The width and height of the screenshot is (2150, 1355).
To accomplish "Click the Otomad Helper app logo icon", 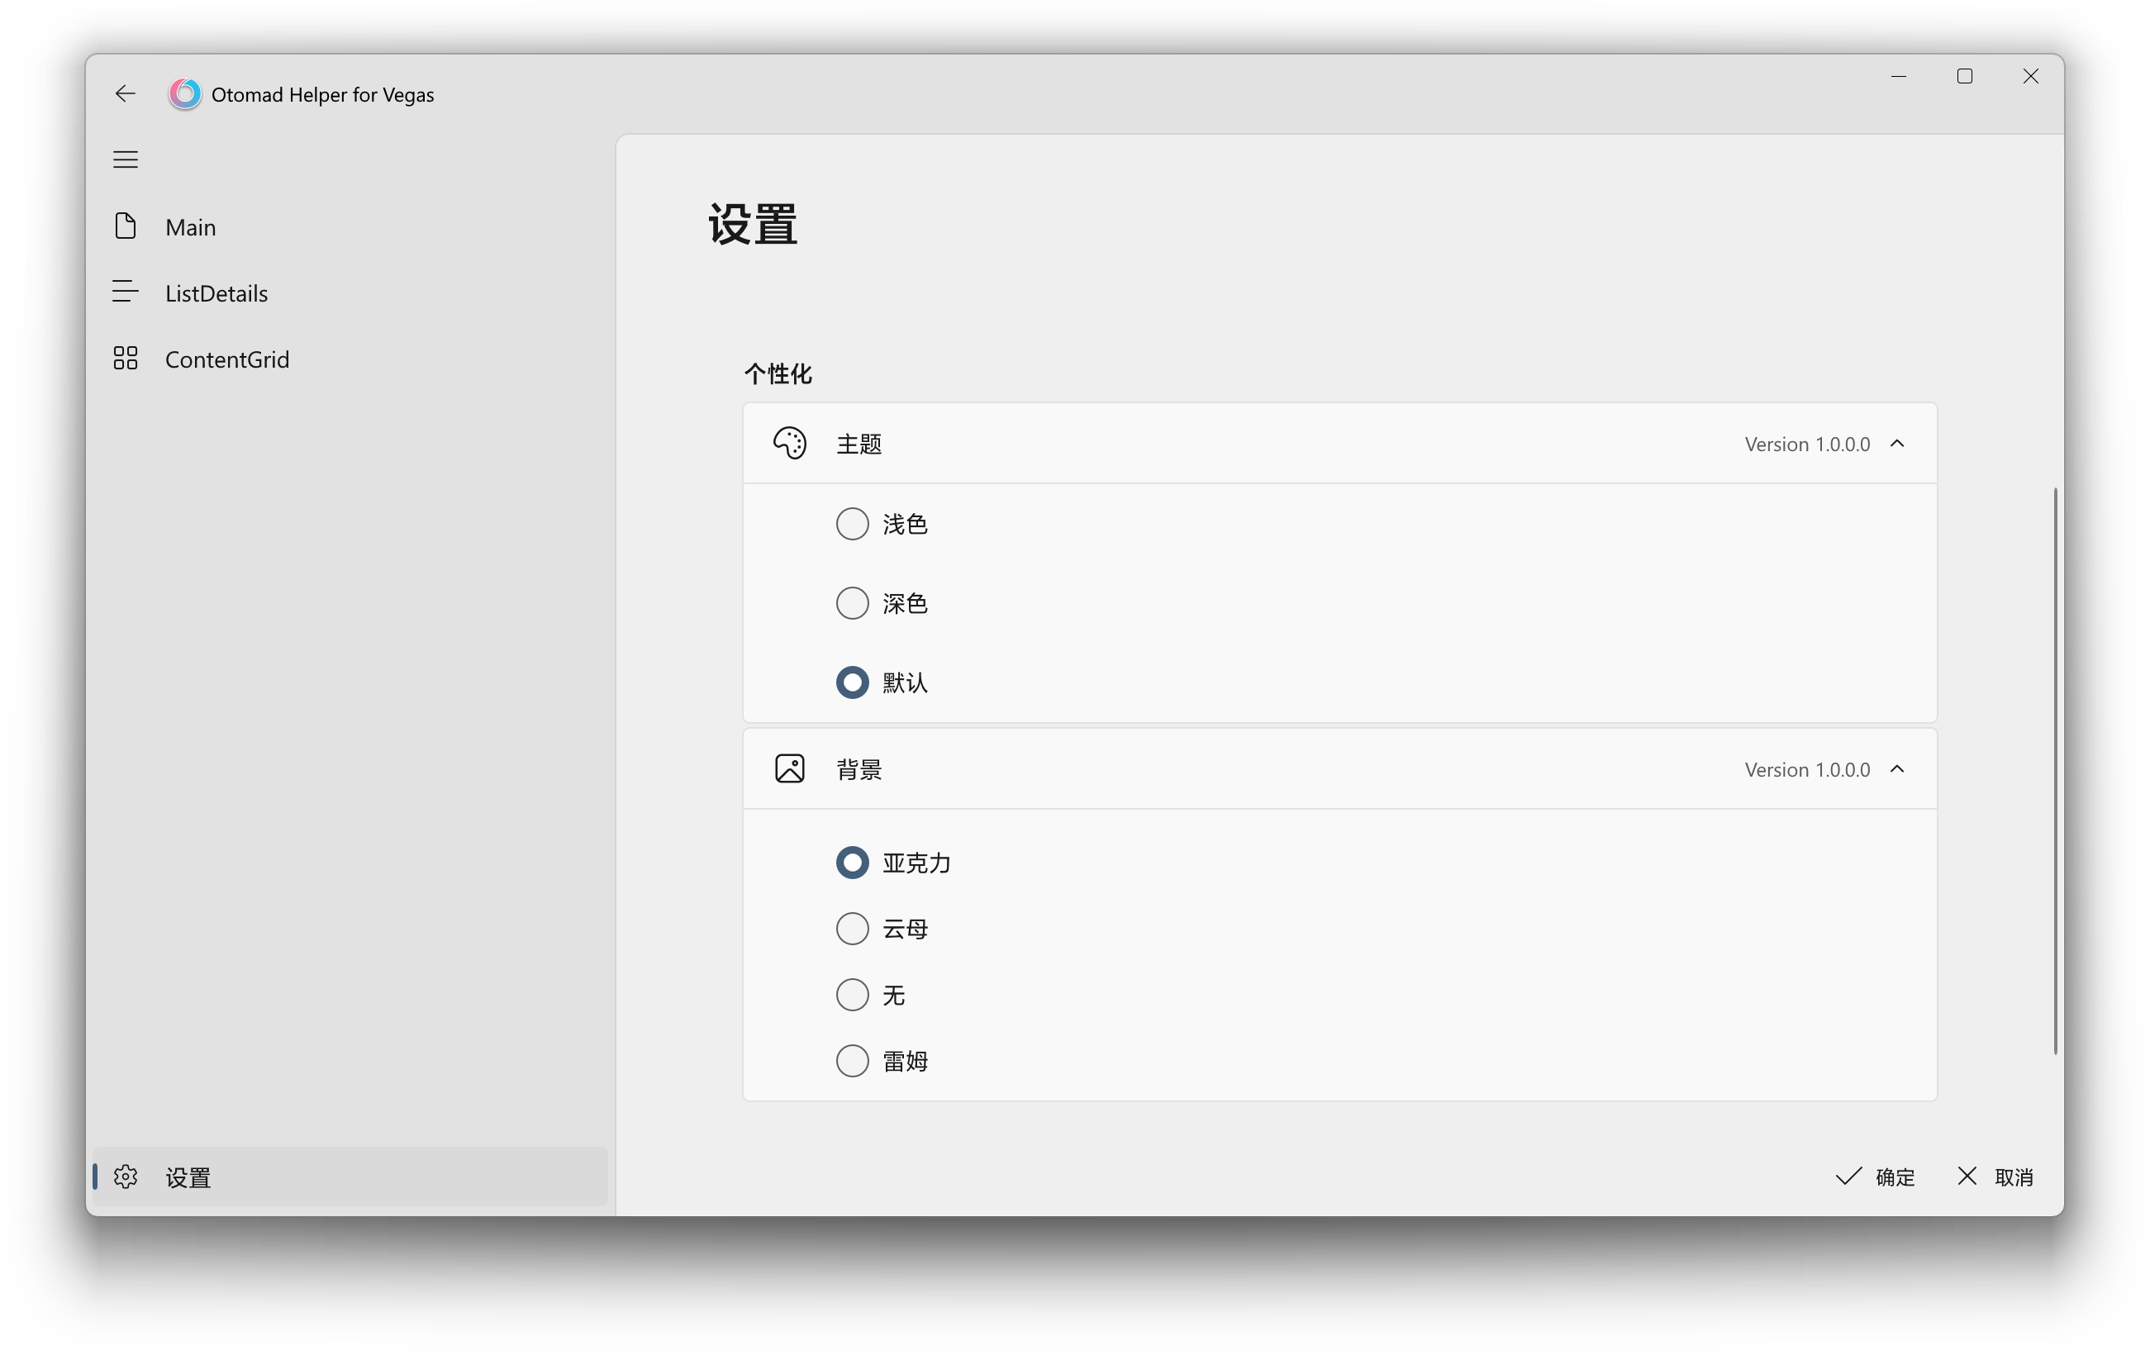I will click(x=186, y=93).
